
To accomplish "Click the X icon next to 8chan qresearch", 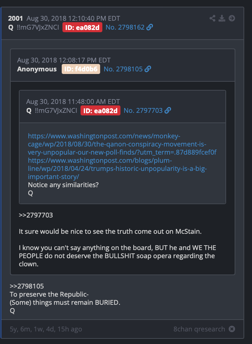I will point(232,329).
